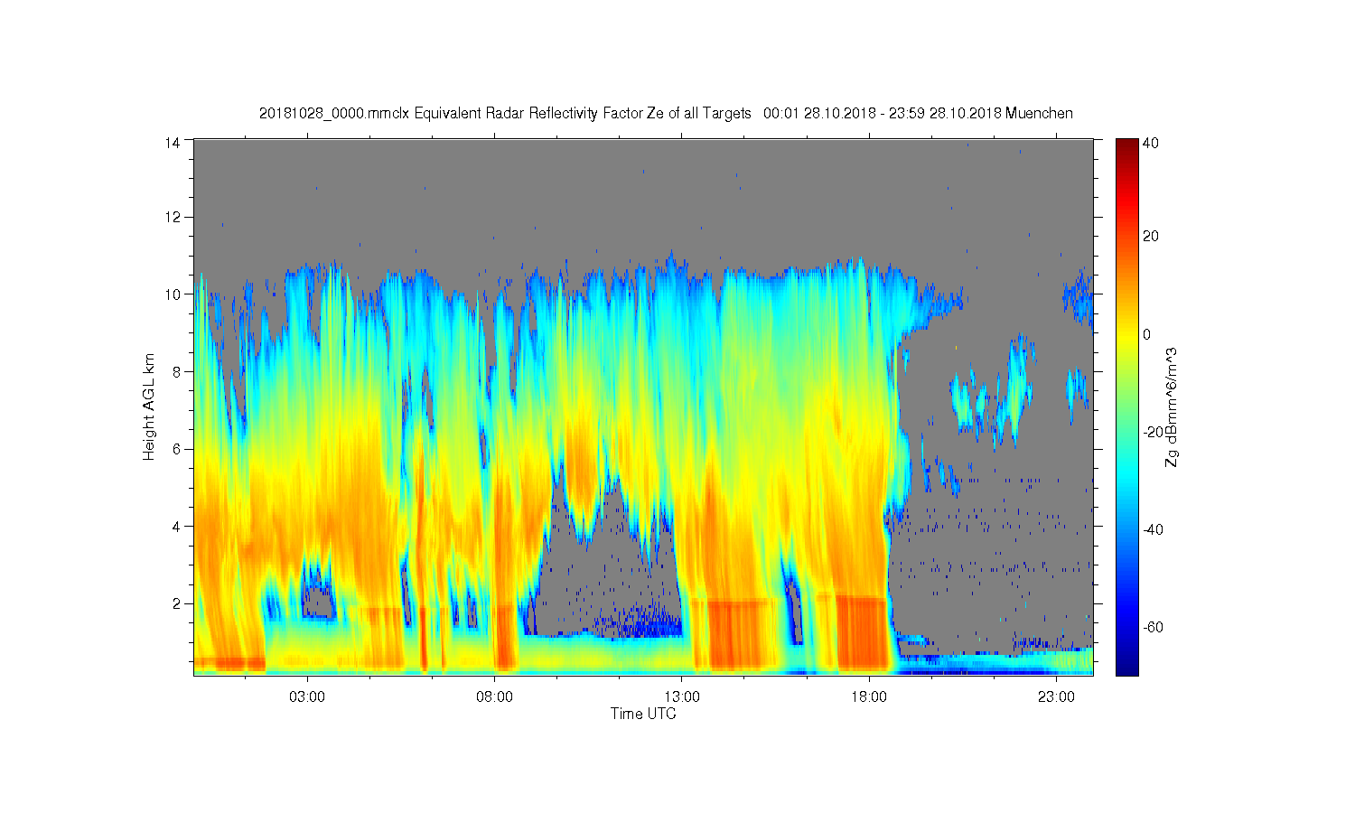
Task: Click the positive 20 color scale value
Action: tap(1151, 237)
